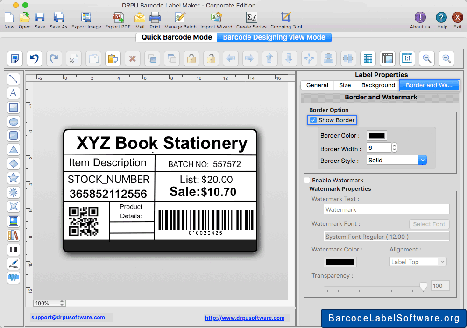This screenshot has height=328, width=467.
Task: Select the Text tool
Action: 14,93
